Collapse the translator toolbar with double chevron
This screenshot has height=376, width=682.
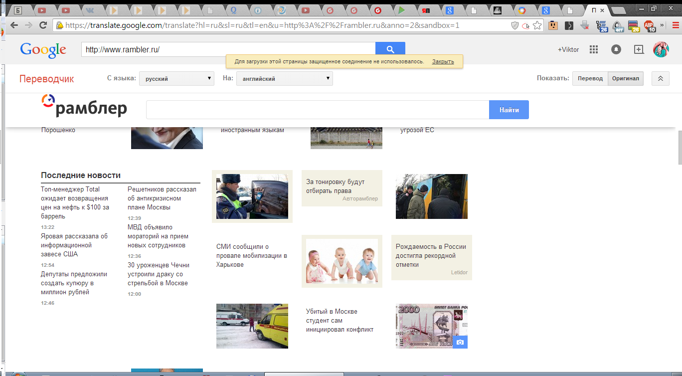click(x=661, y=79)
